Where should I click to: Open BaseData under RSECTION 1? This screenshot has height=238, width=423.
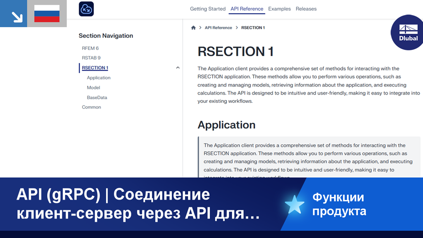(x=97, y=98)
